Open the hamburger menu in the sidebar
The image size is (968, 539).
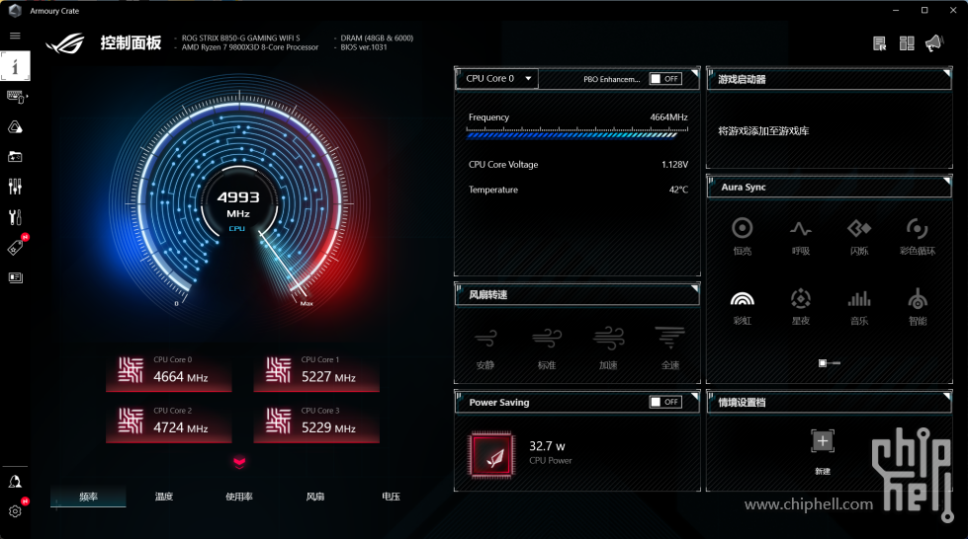(15, 36)
